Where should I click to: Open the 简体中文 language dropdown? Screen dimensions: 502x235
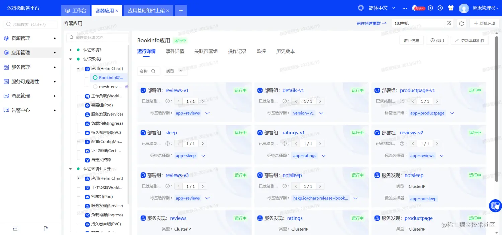(382, 8)
